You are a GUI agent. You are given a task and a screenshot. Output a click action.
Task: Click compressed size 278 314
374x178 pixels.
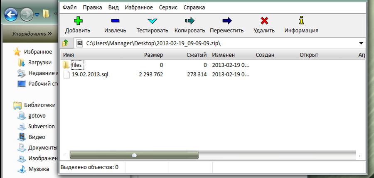click(x=197, y=75)
